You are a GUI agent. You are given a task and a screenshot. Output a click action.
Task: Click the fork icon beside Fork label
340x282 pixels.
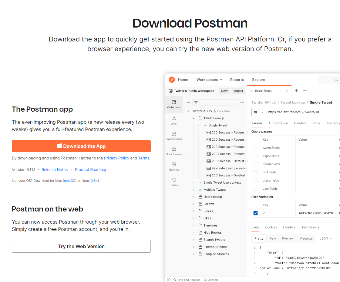[x=215, y=111]
